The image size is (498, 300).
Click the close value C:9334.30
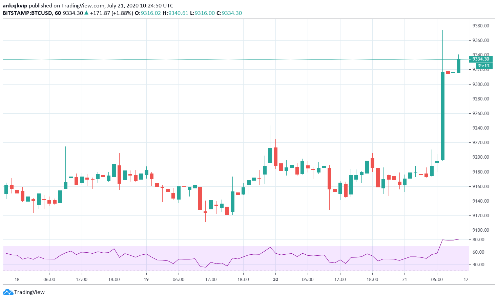point(229,13)
